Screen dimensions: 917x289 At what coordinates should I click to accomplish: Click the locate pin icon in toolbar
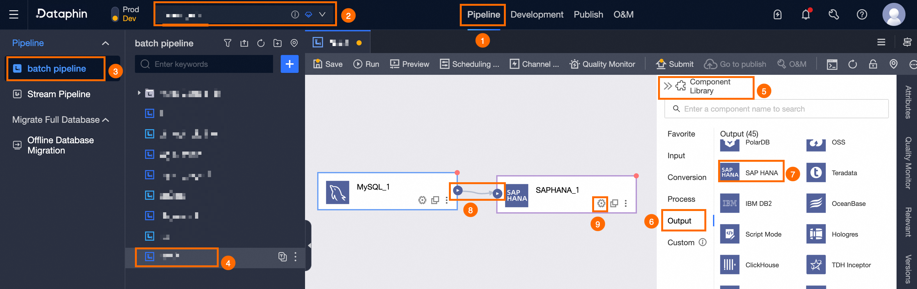click(894, 64)
